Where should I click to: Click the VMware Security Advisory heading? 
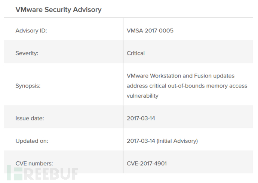click(58, 10)
